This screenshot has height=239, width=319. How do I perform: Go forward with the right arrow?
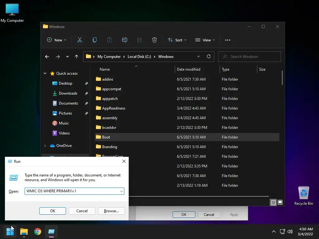click(58, 57)
